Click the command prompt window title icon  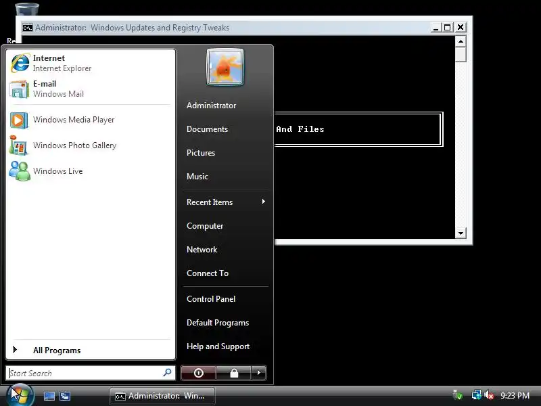28,28
